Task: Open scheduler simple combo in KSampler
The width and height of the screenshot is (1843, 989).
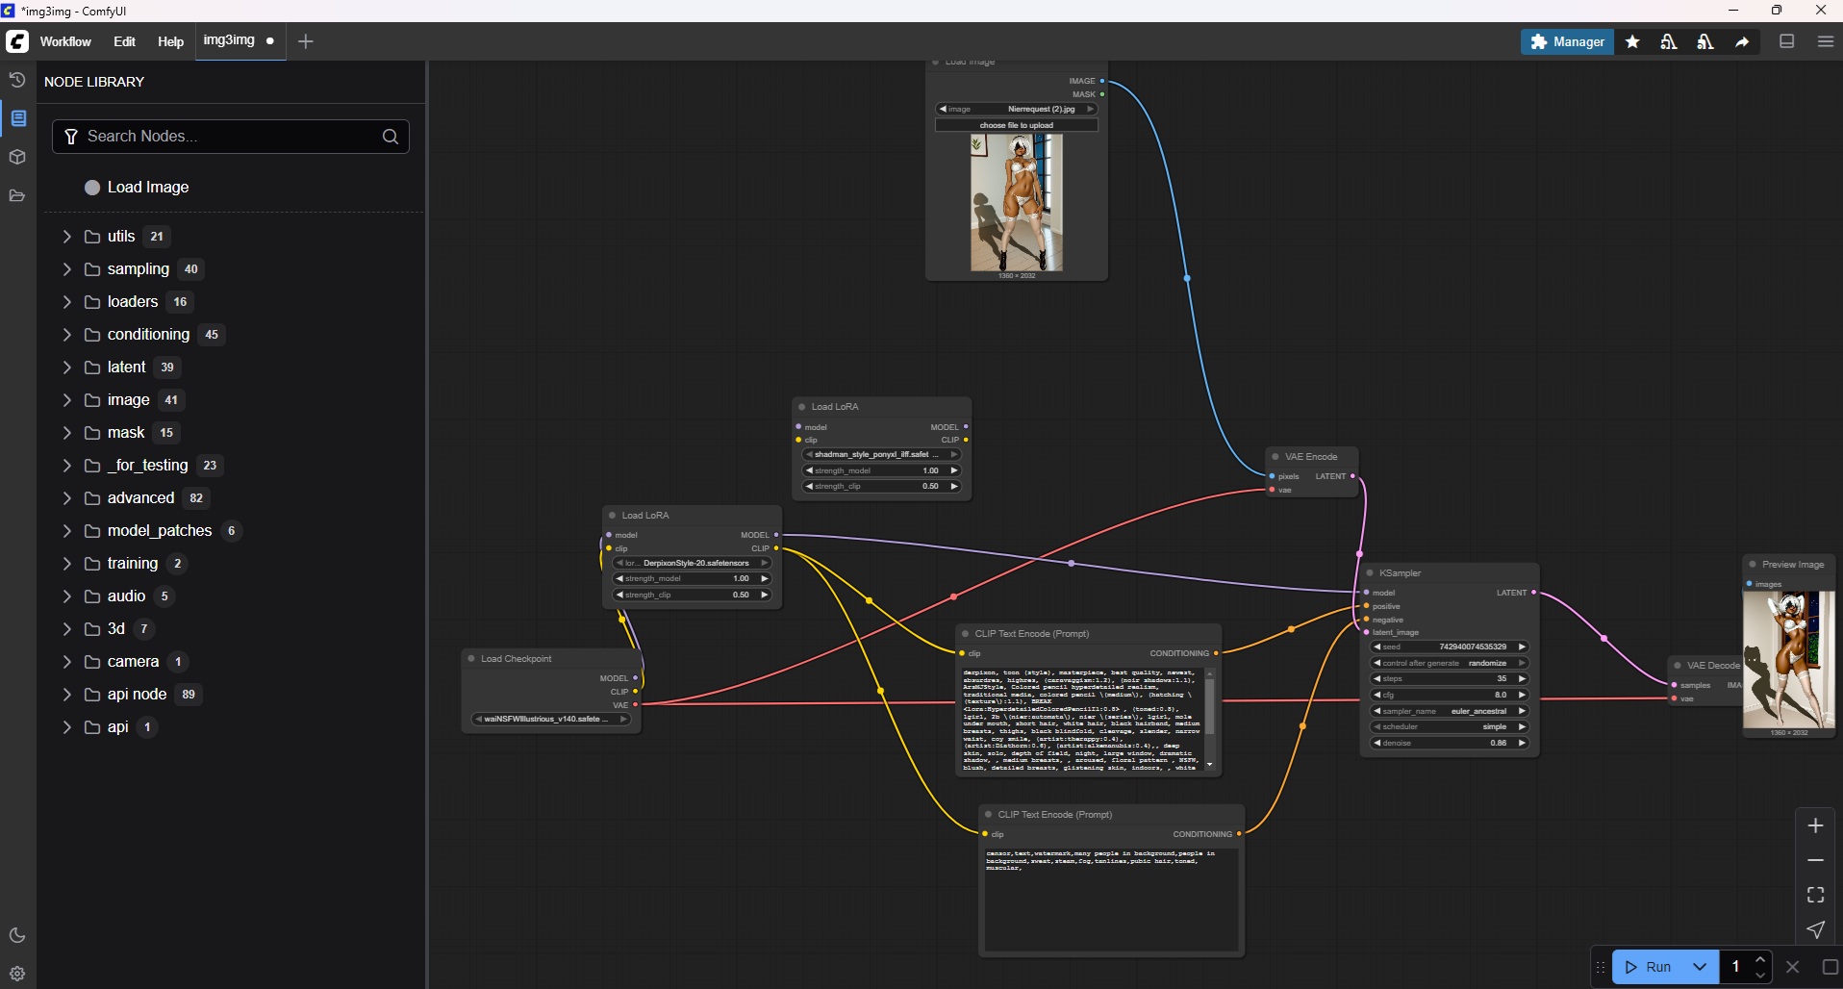Action: tap(1450, 726)
